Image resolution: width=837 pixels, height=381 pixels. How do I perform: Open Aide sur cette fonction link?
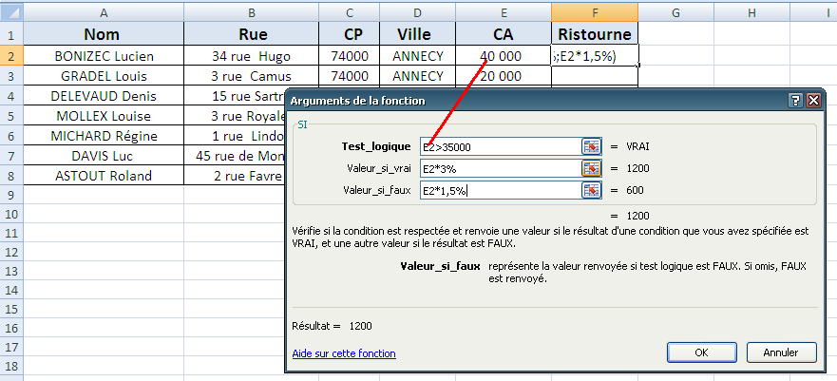coord(344,353)
